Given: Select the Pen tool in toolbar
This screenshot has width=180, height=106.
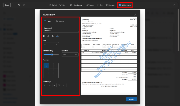Looking at the screenshot, I should (63, 5).
